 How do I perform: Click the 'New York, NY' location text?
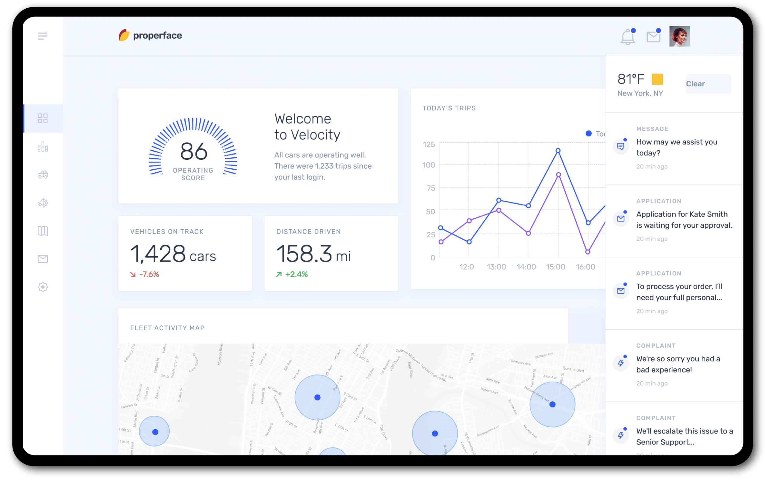coord(640,93)
